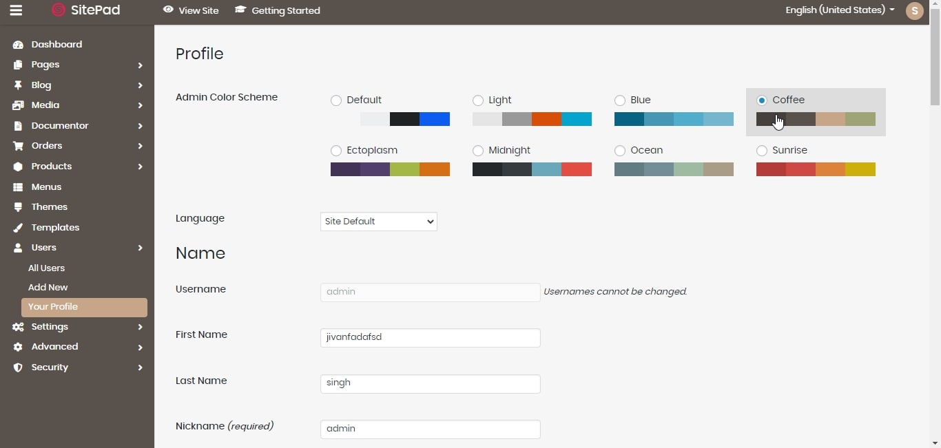
Task: Go to Add New user submenu item
Action: click(48, 288)
